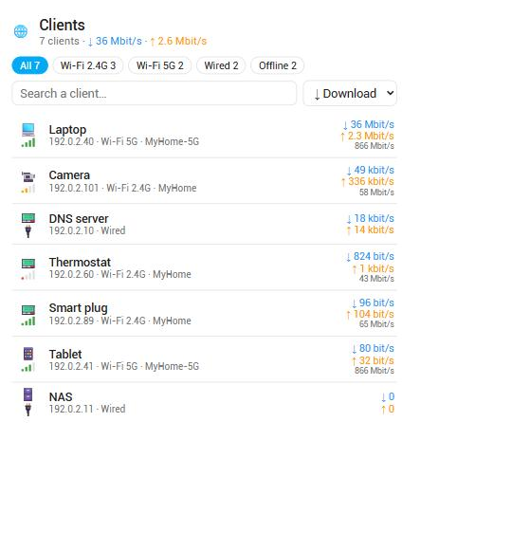Click Thermostat upload 1 kbit/s value
The height and width of the screenshot is (550, 512).
(x=373, y=268)
